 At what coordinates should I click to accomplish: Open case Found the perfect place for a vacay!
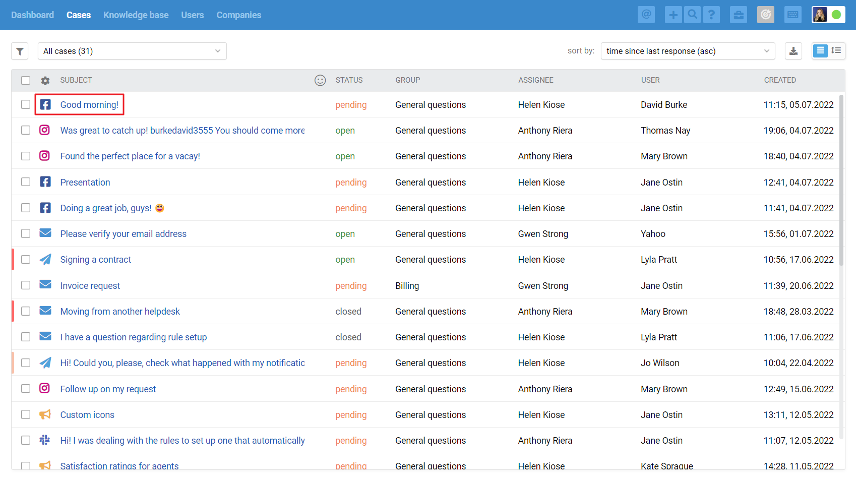point(130,156)
